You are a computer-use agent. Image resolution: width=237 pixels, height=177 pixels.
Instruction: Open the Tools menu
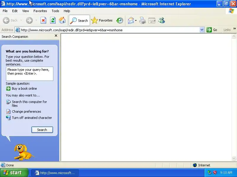[x=55, y=11]
